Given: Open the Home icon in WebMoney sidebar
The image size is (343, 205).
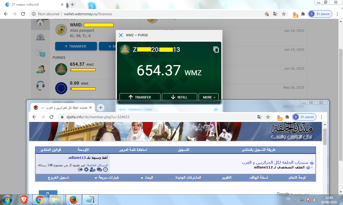Looking at the screenshot, I should coord(40,23).
